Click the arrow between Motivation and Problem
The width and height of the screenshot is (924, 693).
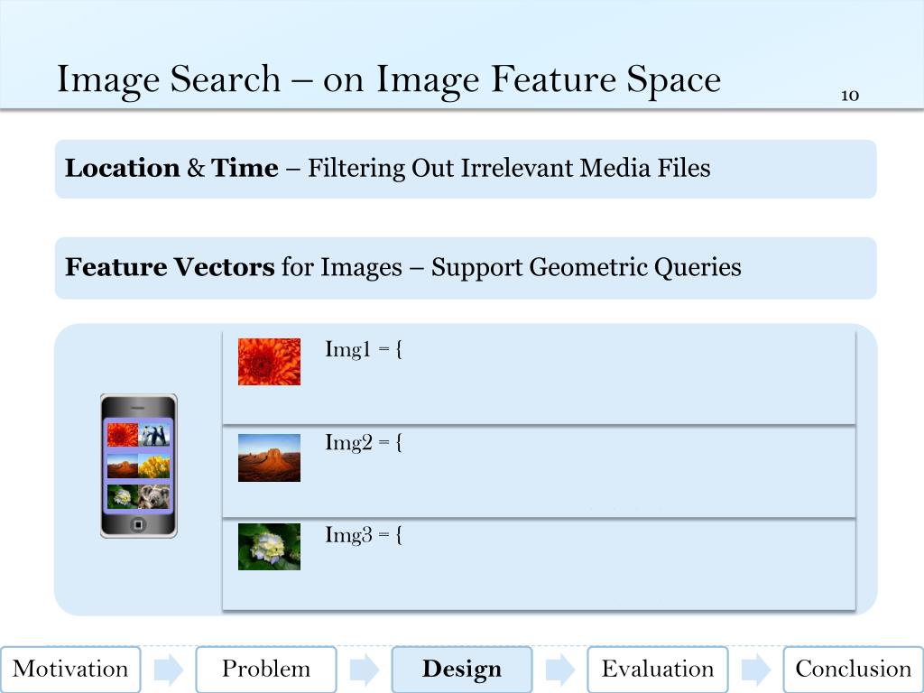point(169,670)
